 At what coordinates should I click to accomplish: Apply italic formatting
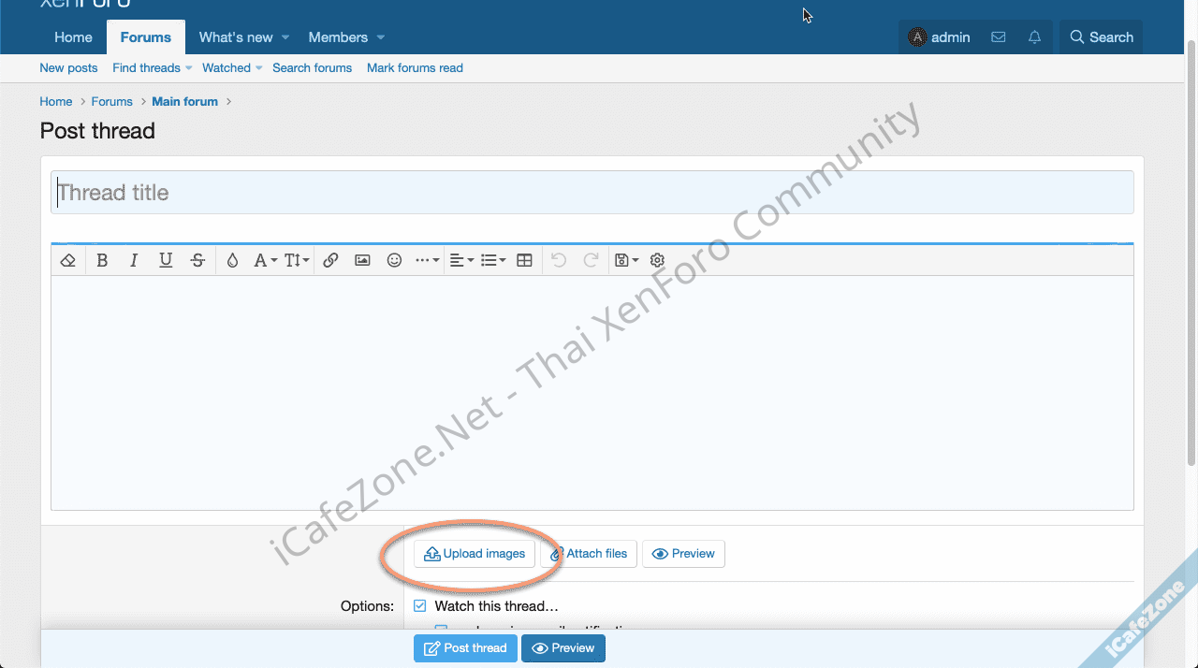pos(134,261)
